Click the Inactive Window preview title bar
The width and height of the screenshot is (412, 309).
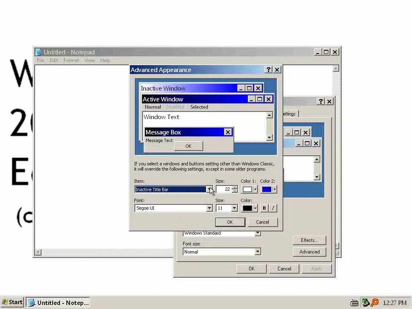click(201, 88)
